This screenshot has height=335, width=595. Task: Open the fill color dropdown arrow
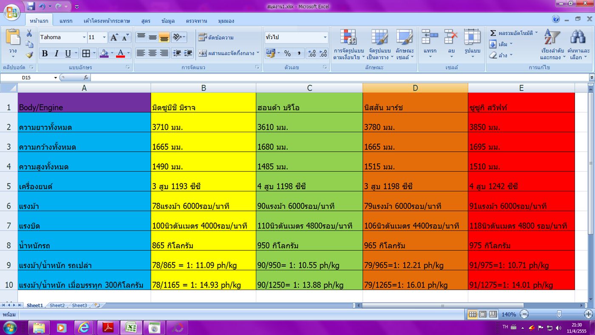(112, 54)
